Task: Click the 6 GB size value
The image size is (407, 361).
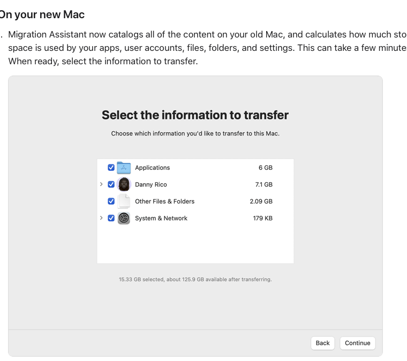Action: [x=265, y=168]
